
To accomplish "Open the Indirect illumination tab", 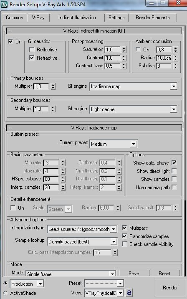I will (x=77, y=18).
